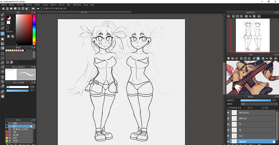The image size is (279, 145).
Task: Click the home icon in top toolbar
Action: point(7,9)
